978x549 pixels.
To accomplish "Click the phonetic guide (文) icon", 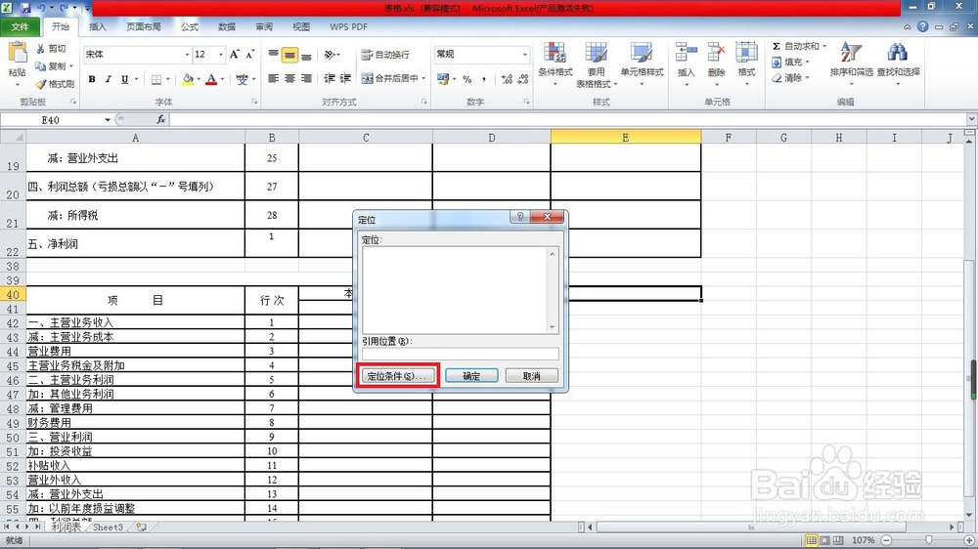I will [242, 79].
